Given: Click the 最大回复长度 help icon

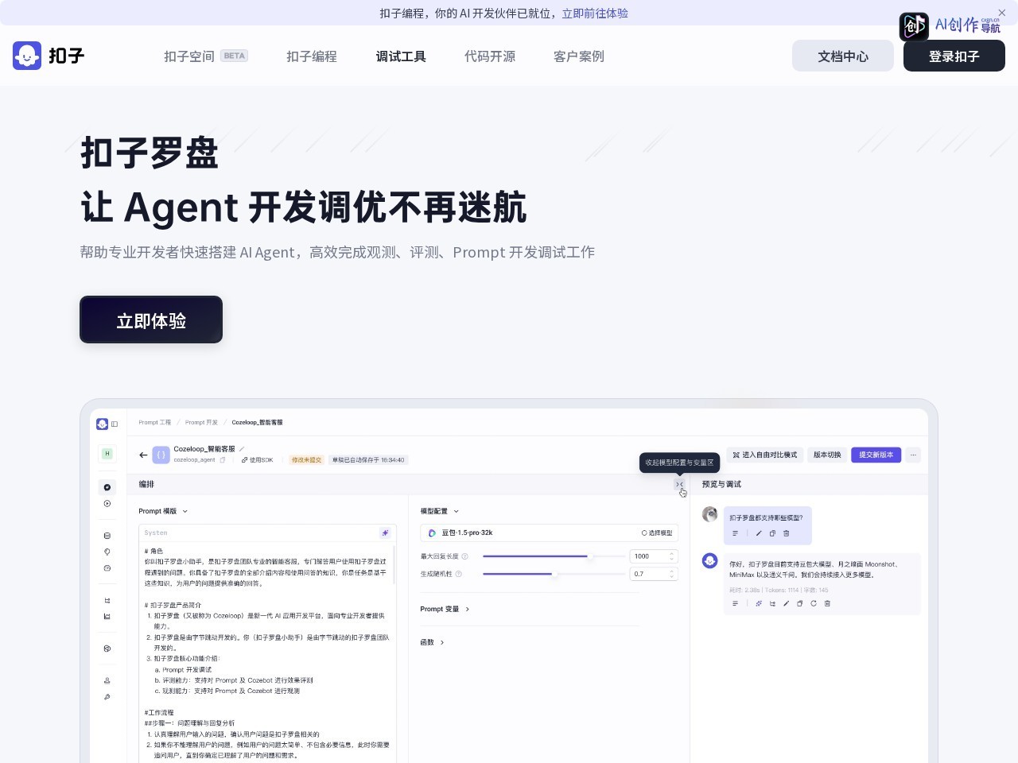Looking at the screenshot, I should [465, 556].
